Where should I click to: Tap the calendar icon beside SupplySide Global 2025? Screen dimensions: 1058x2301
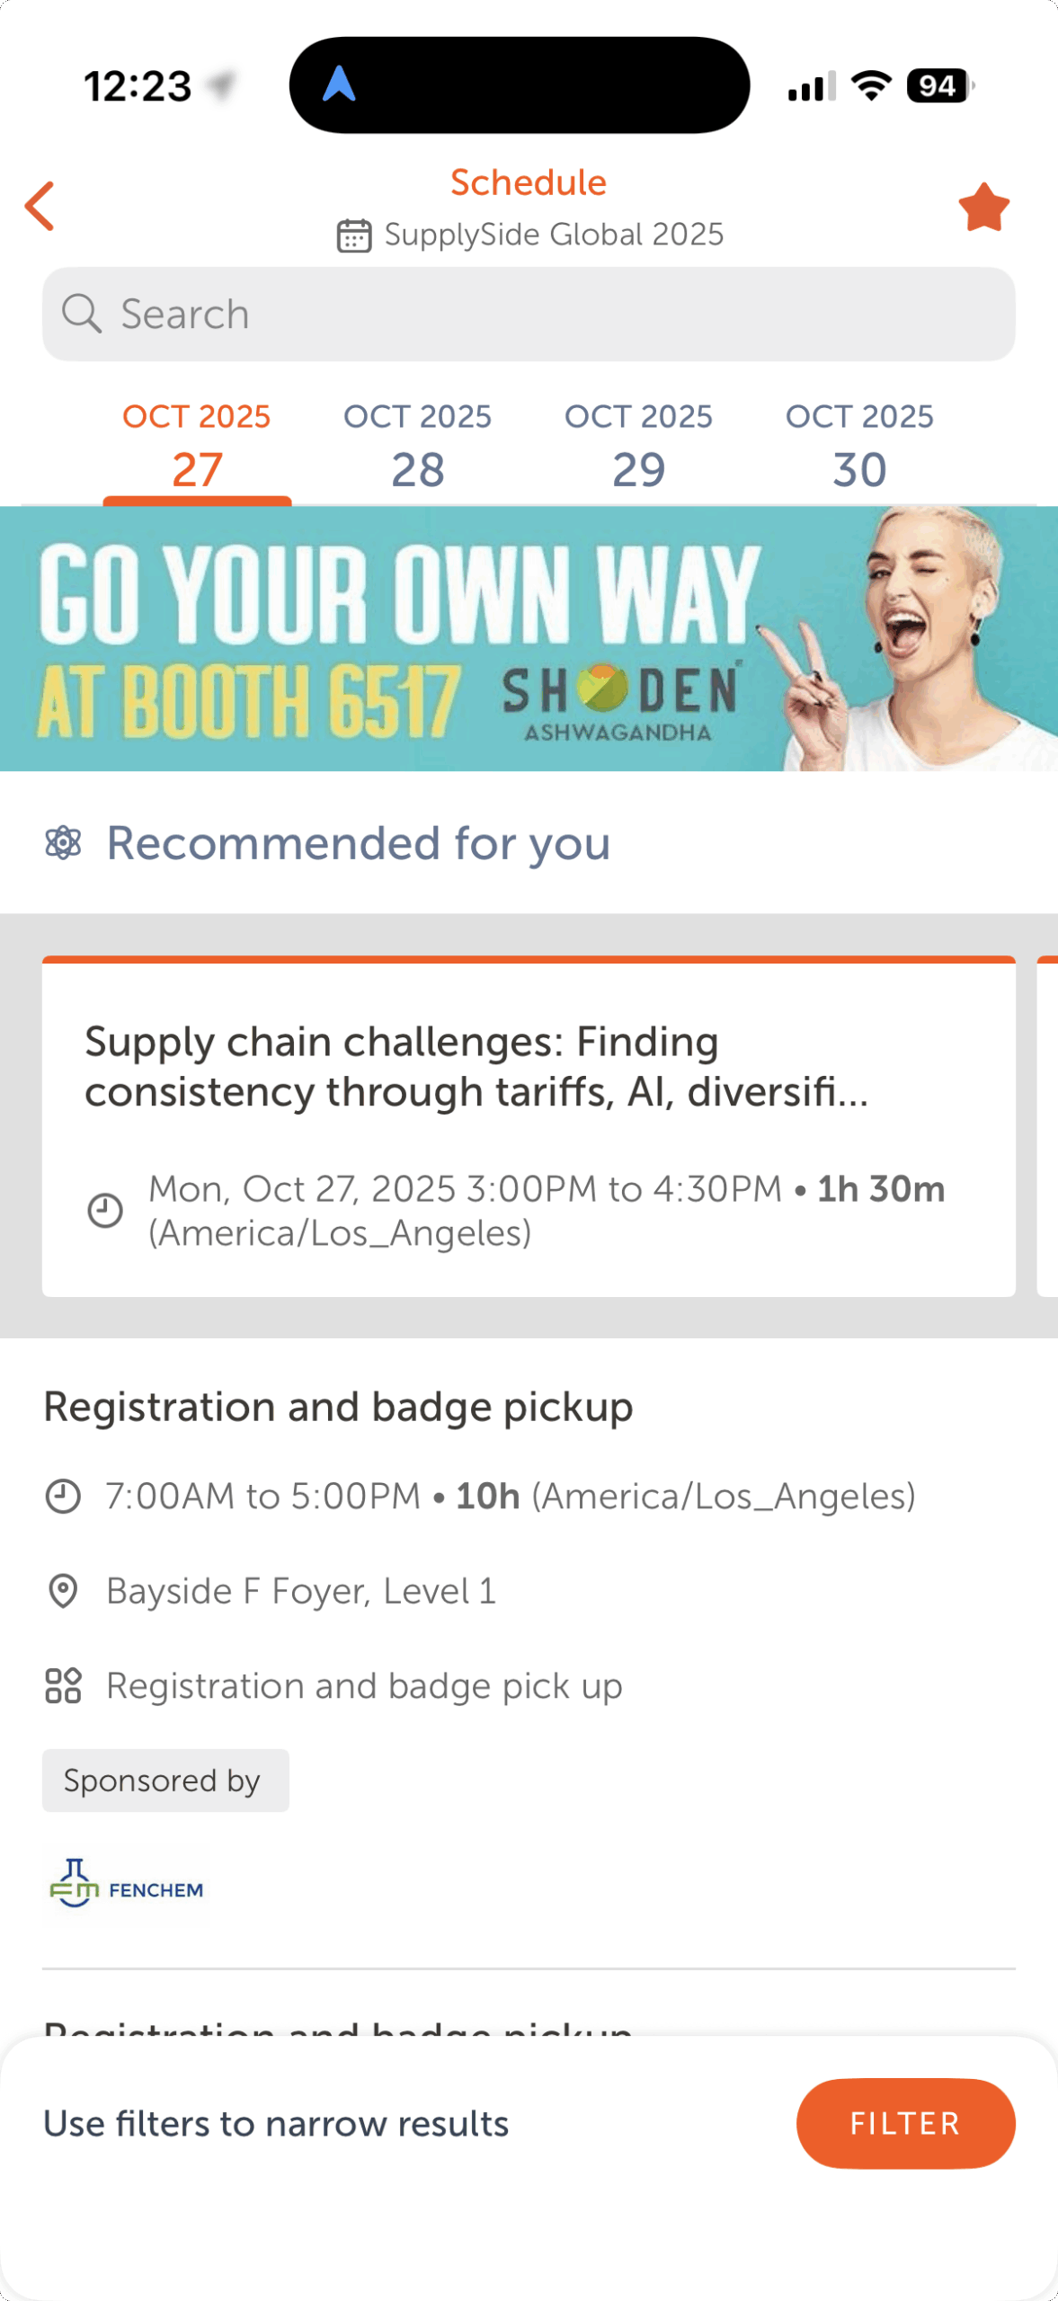tap(353, 235)
